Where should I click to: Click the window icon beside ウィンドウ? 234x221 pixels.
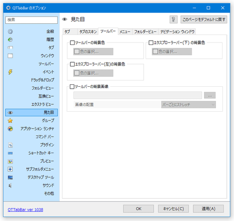tap(10, 56)
